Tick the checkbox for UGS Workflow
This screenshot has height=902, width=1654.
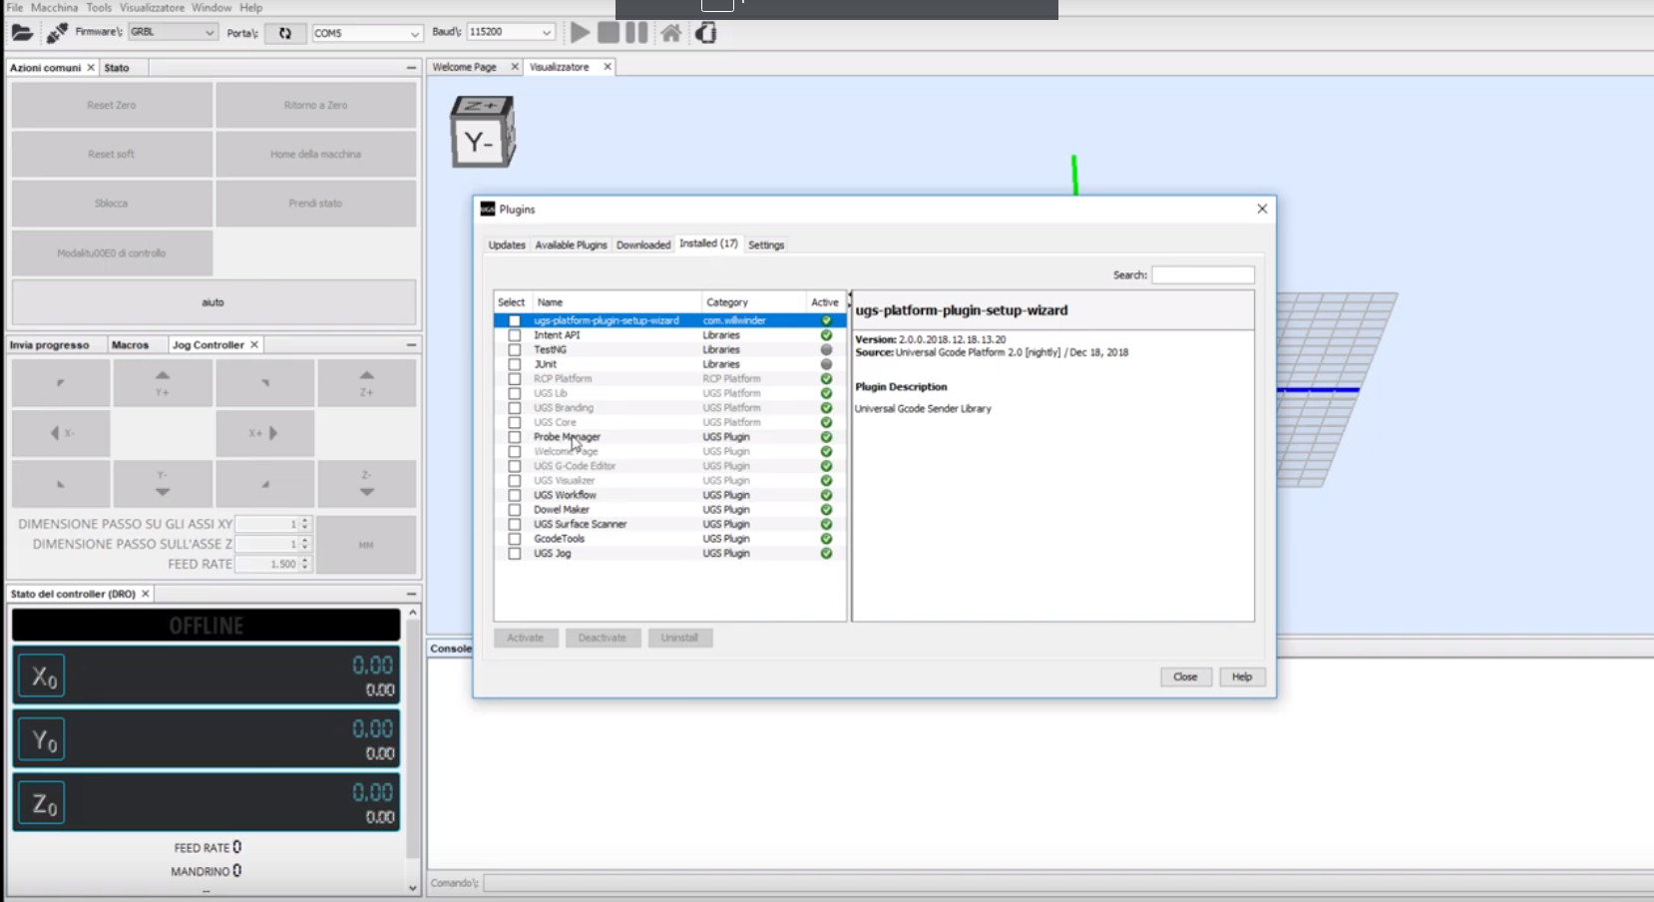click(515, 495)
